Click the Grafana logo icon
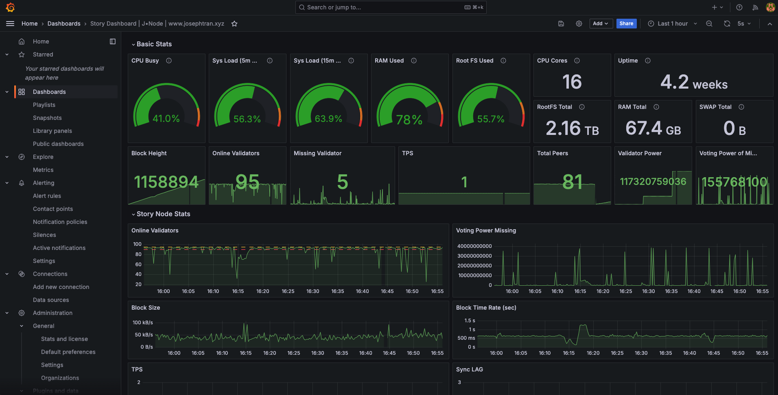 coord(11,7)
